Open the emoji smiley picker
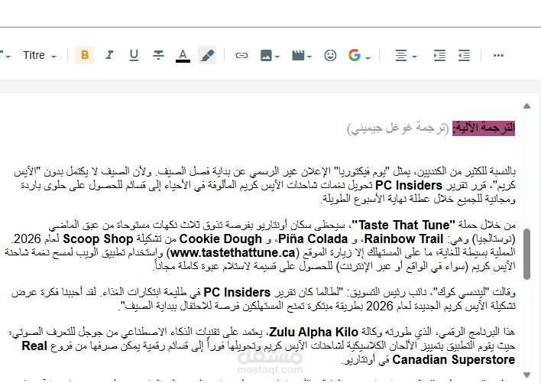 (330, 55)
